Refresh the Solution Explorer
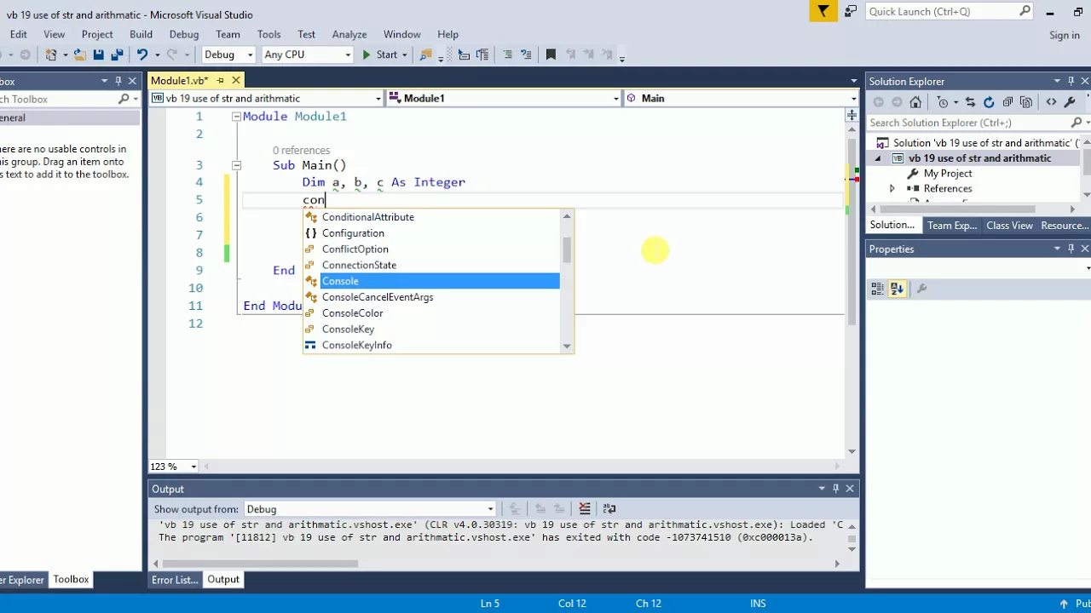1091x613 pixels. (989, 102)
